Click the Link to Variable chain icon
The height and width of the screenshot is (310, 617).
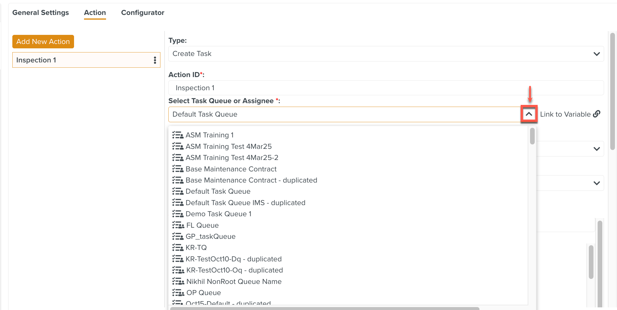tap(597, 114)
